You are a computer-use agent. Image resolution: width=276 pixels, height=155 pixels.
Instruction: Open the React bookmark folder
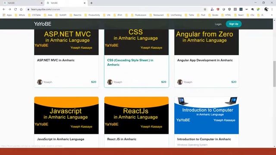coord(239,15)
